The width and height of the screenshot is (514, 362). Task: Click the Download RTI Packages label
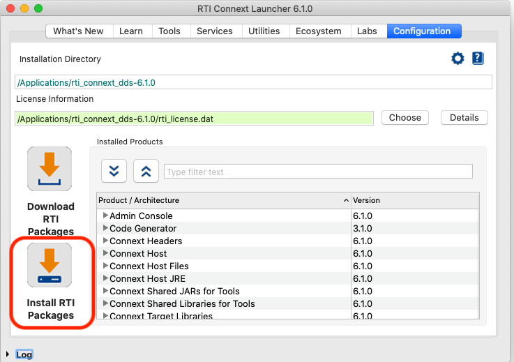[51, 219]
